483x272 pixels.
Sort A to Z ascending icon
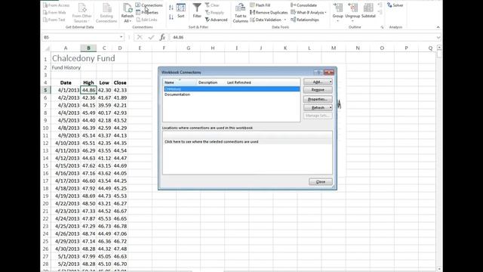click(171, 8)
